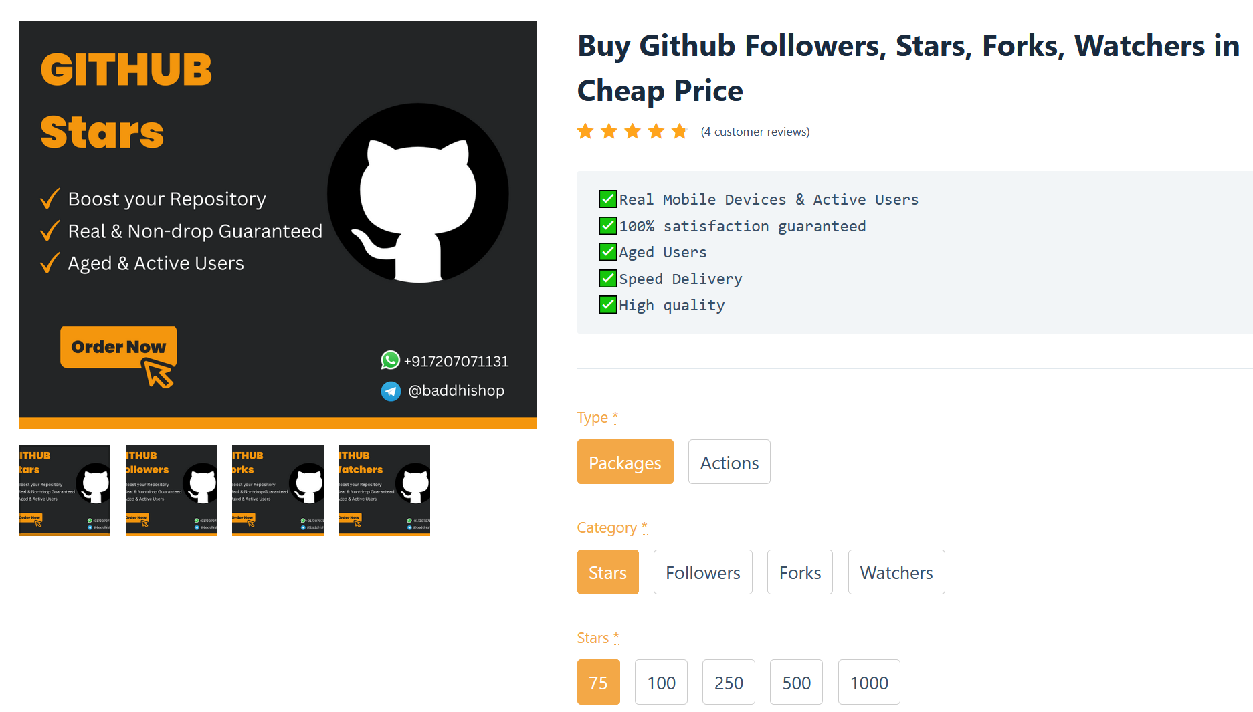
Task: Choose the Actions type option
Action: pyautogui.click(x=729, y=462)
